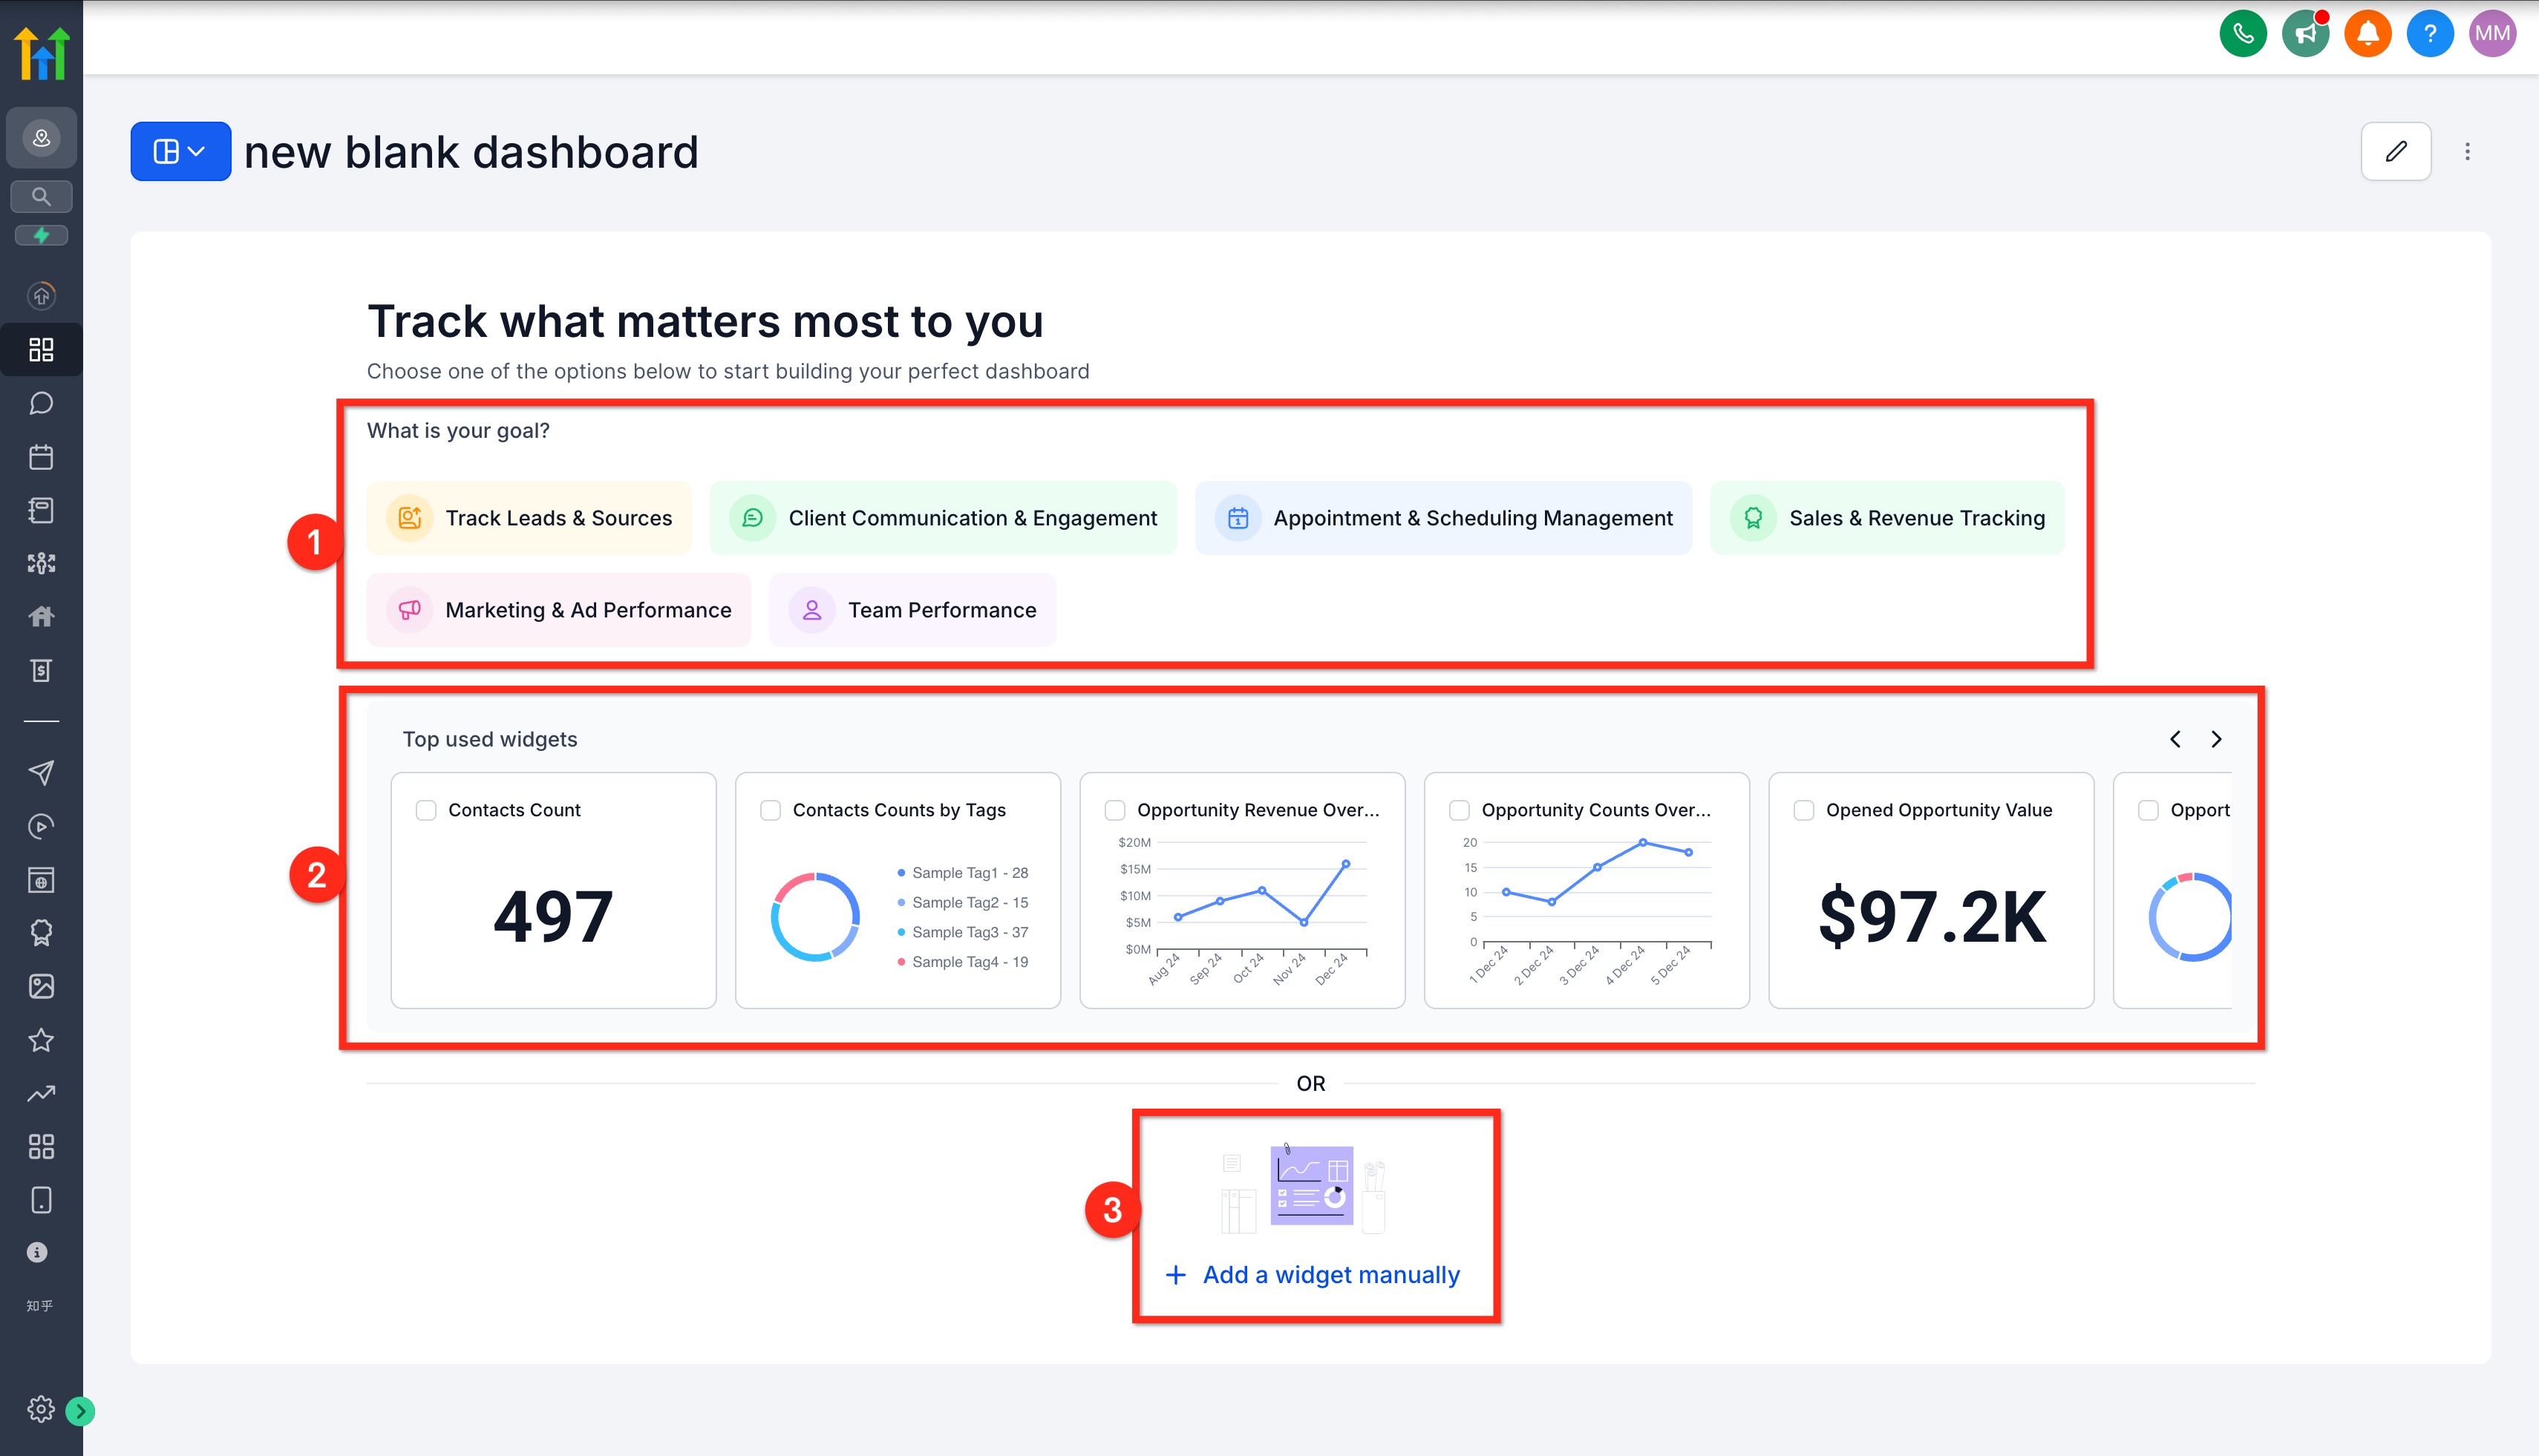Click the blue question mark help icon
The width and height of the screenshot is (2539, 1456).
click(2429, 34)
